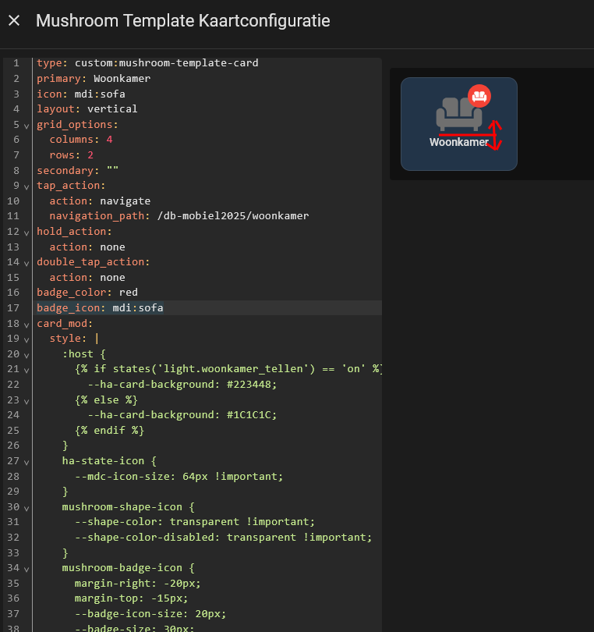Image resolution: width=594 pixels, height=632 pixels.
Task: Click the '--ha-card-background: #223448;' line
Action: tap(182, 384)
